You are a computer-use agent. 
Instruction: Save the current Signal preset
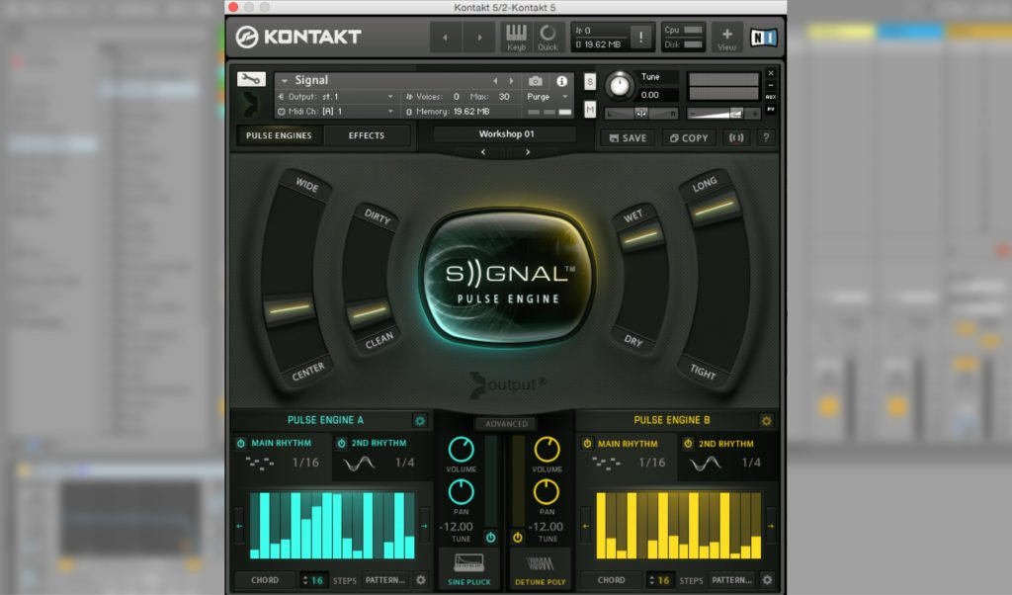tap(627, 137)
